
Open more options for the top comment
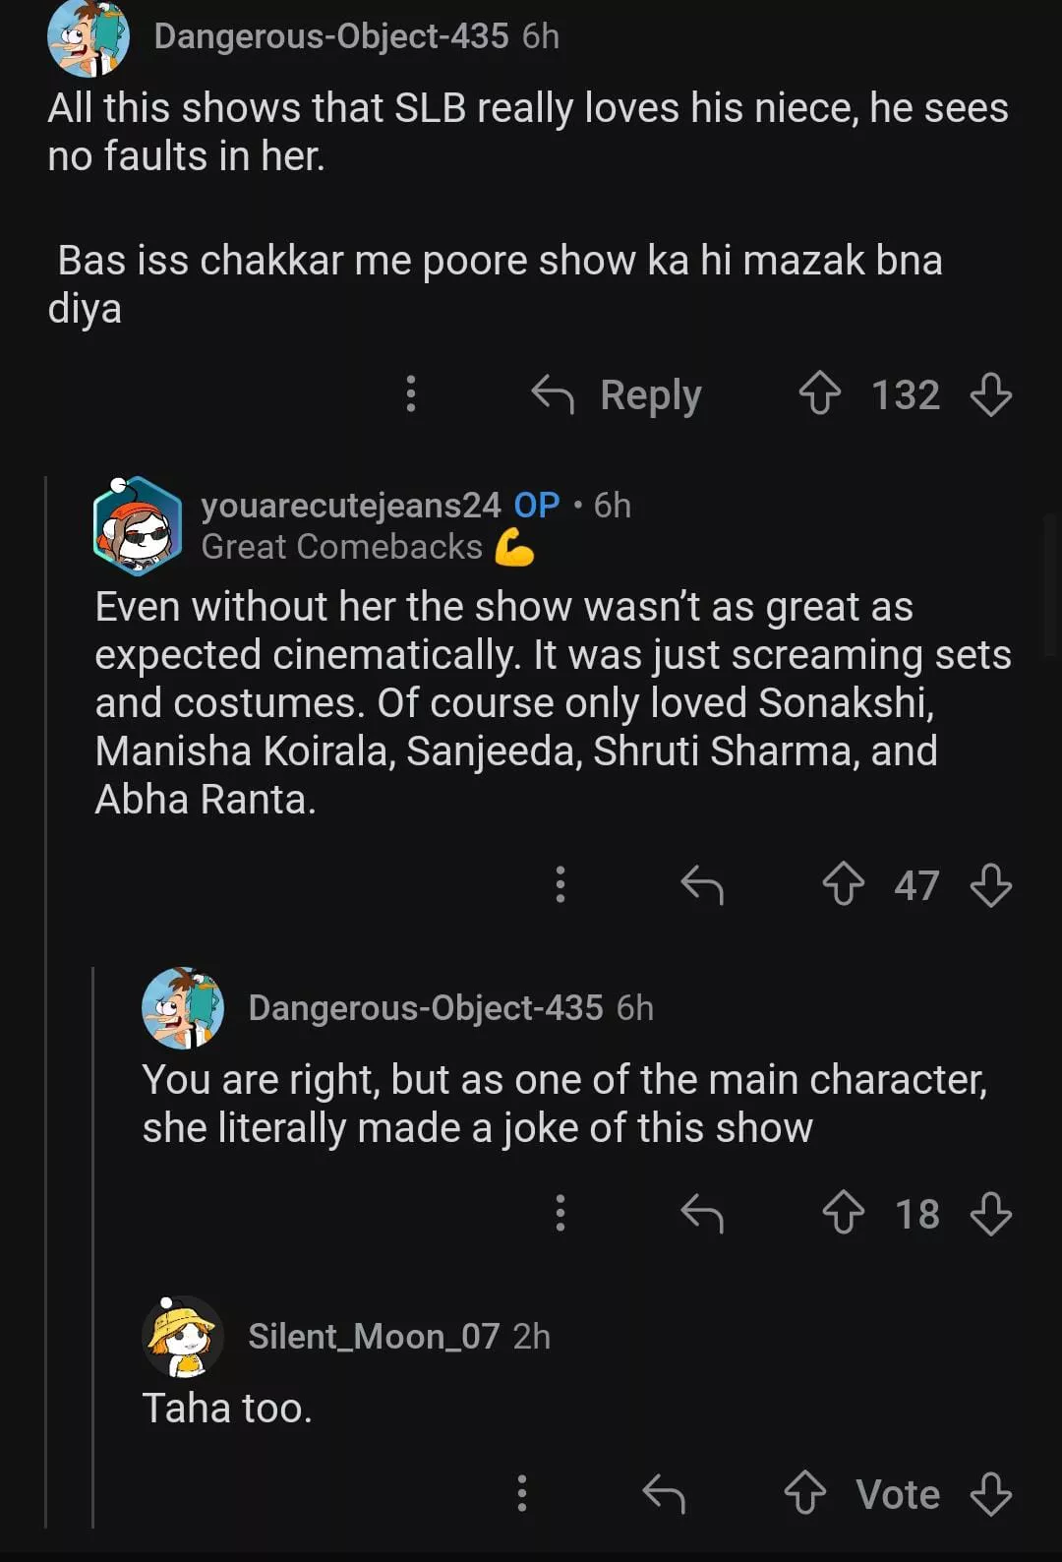tap(411, 394)
